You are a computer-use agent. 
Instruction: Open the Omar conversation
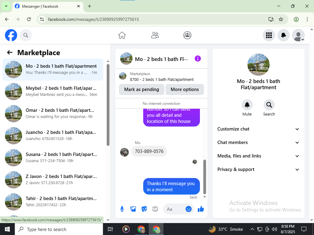pos(53,113)
